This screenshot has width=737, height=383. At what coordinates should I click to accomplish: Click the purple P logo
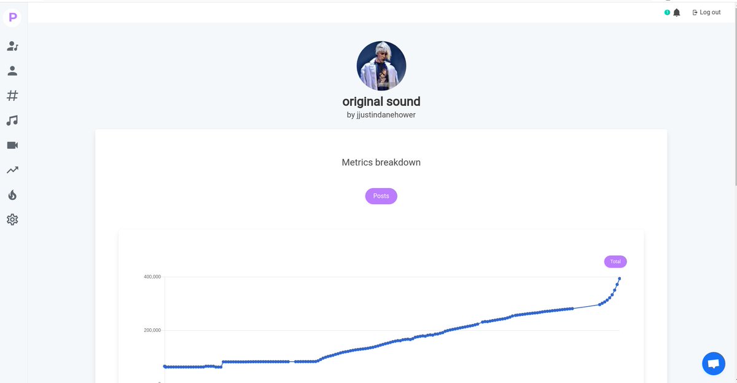(x=12, y=17)
